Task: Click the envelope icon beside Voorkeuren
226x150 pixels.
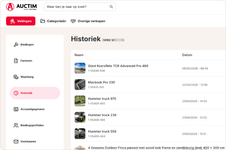Action: point(16,142)
